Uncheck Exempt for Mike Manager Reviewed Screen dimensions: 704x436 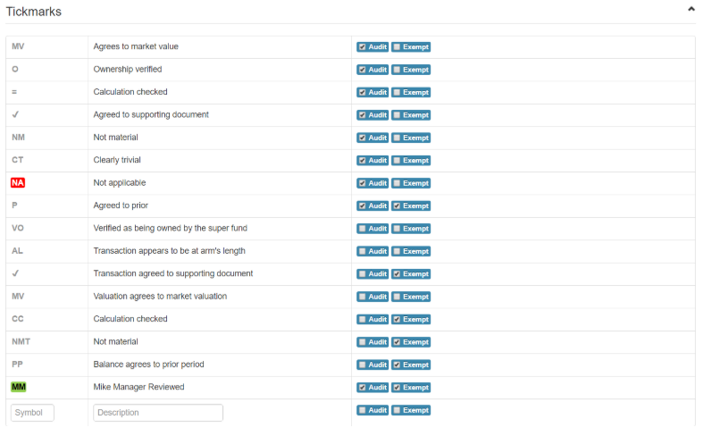397,388
